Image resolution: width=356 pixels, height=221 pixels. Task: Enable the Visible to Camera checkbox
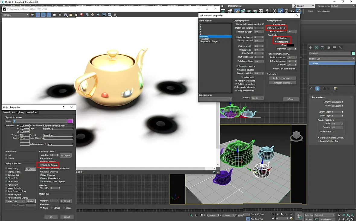41,165
